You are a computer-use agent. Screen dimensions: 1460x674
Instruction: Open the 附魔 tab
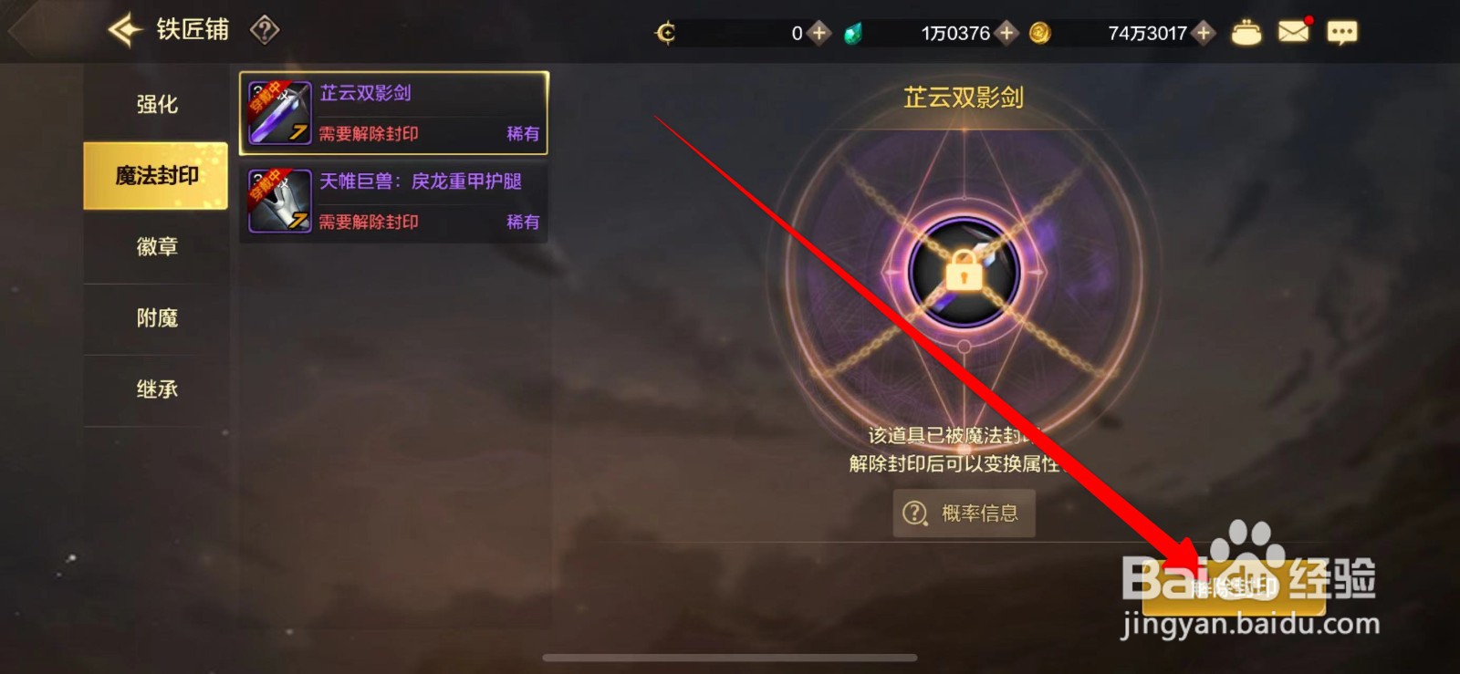click(x=156, y=318)
